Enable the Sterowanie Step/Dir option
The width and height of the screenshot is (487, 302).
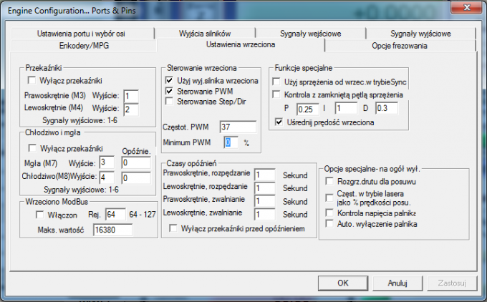170,102
